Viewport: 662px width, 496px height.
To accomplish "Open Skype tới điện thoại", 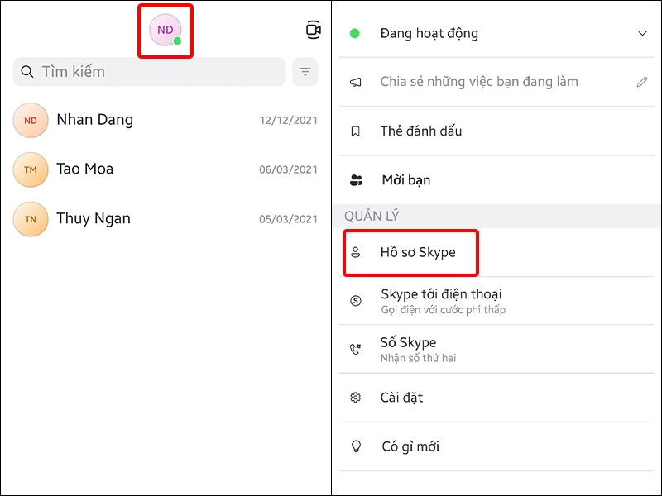I will [497, 301].
